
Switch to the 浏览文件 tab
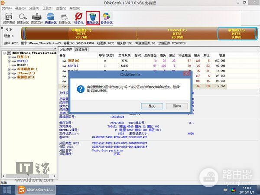click(x=81, y=50)
